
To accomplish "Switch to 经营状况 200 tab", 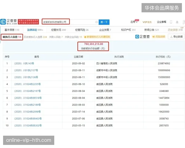I will tap(59, 30).
